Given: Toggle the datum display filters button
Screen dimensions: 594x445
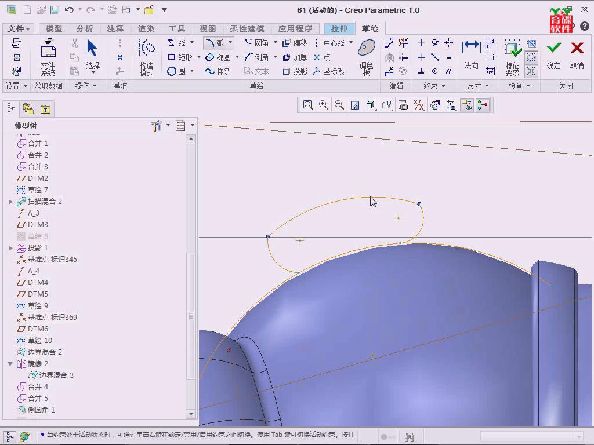Looking at the screenshot, I should (x=419, y=105).
